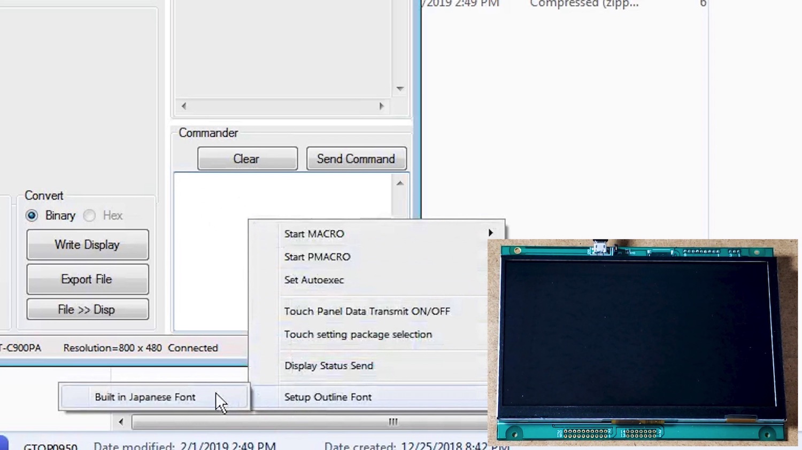Image resolution: width=802 pixels, height=450 pixels.
Task: Click the Write Display button
Action: [x=88, y=245]
